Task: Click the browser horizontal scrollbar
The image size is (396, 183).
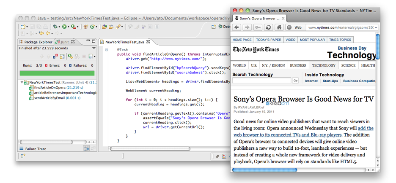Action: point(264,170)
